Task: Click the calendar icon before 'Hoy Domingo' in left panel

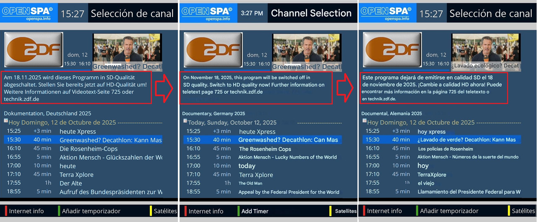Action: click(6, 121)
